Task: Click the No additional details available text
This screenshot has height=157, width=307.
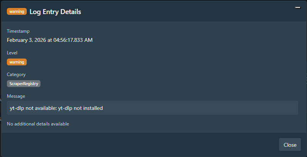Action: pyautogui.click(x=38, y=124)
